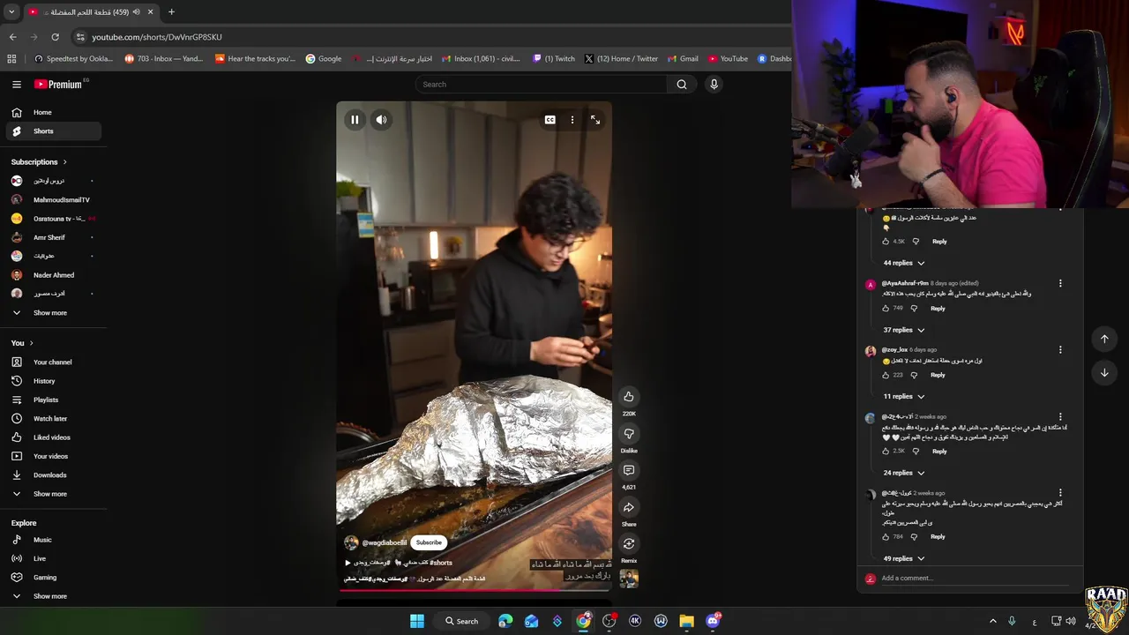The width and height of the screenshot is (1129, 635).
Task: Open the Amr Sherif channel
Action: (54, 237)
